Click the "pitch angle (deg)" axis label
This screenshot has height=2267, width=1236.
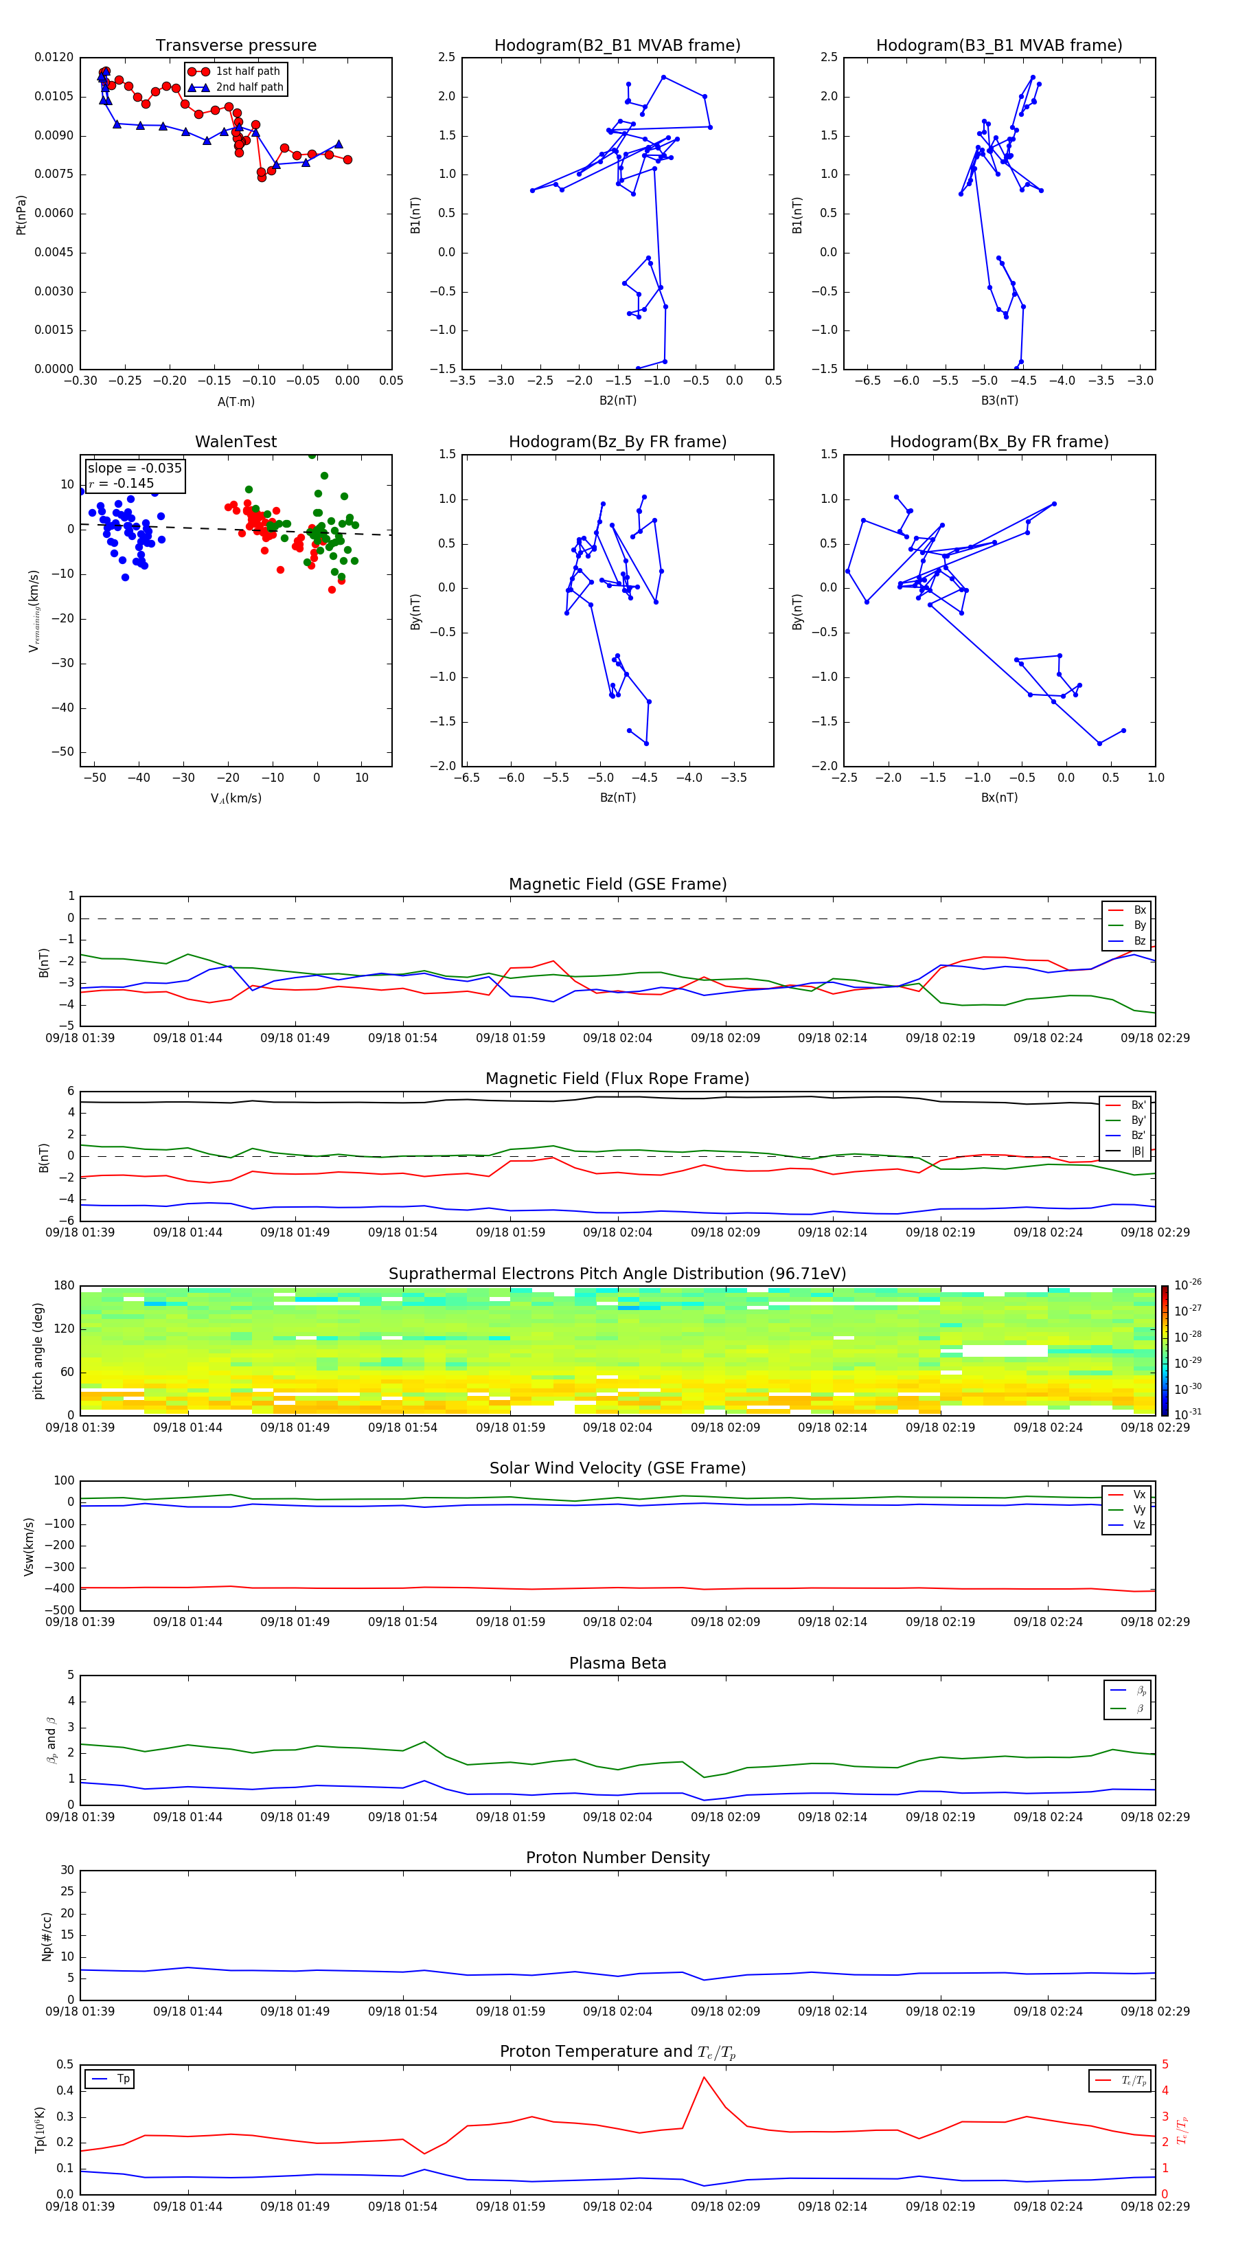[x=38, y=1351]
